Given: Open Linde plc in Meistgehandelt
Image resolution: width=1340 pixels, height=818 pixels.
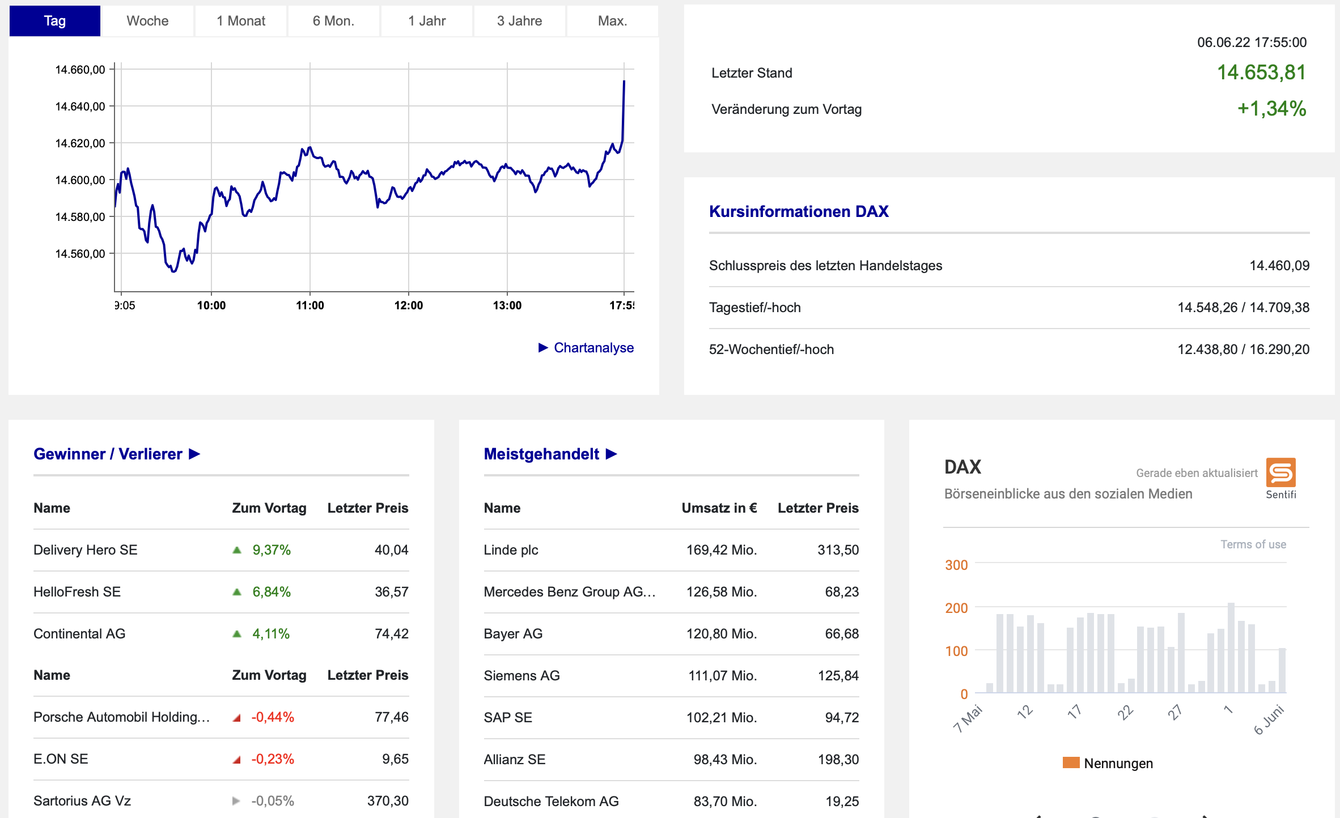Looking at the screenshot, I should [511, 550].
